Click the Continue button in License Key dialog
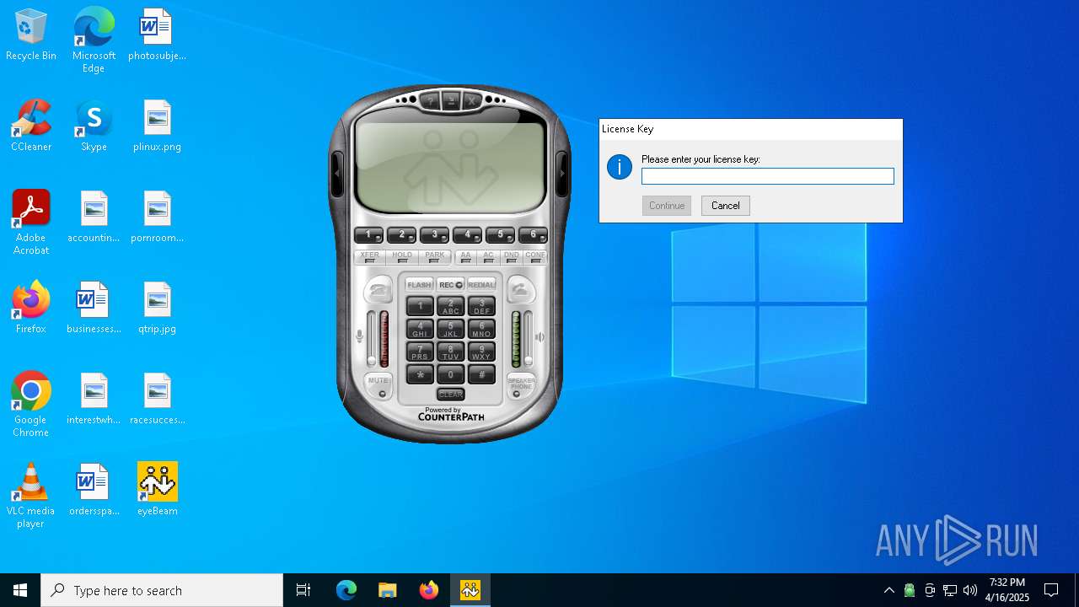 [667, 206]
